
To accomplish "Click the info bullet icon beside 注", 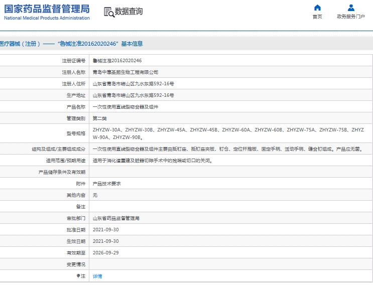I will click(78, 276).
